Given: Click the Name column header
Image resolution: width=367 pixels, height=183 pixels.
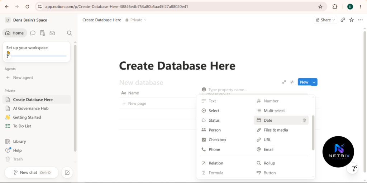Looking at the screenshot, I should (x=130, y=93).
